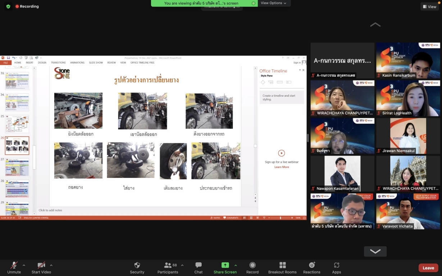This screenshot has width=442, height=276.
Task: Open the TRANSITIONS ribbon tab
Action: click(58, 63)
